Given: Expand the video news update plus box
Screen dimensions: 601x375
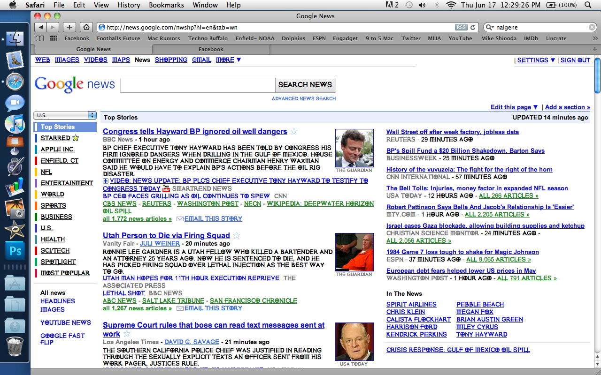Looking at the screenshot, I should pos(106,181).
